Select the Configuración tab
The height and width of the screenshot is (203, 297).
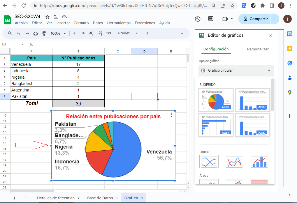pos(216,49)
